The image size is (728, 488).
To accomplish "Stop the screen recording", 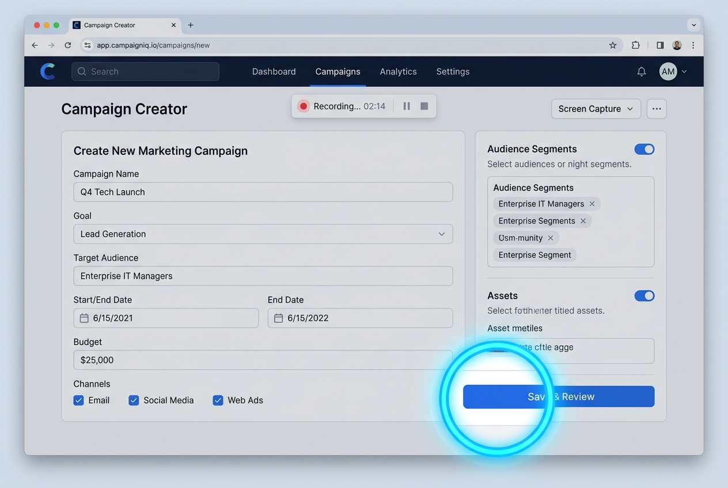I will coord(424,106).
